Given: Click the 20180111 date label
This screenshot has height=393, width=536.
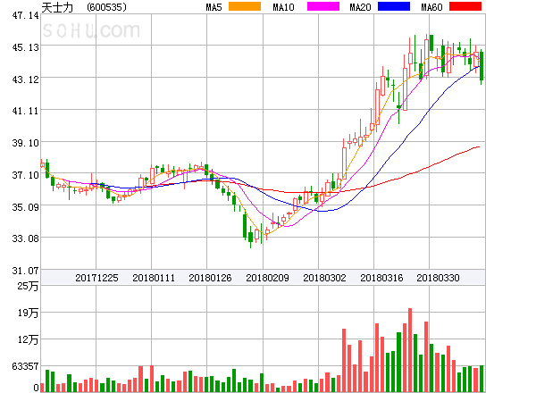Looking at the screenshot, I should pyautogui.click(x=154, y=278).
